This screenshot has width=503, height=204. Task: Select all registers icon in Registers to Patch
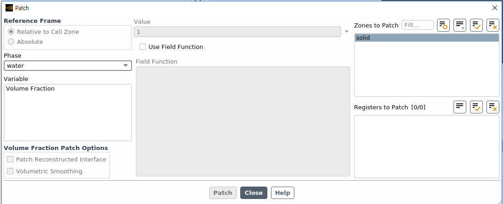click(x=476, y=107)
